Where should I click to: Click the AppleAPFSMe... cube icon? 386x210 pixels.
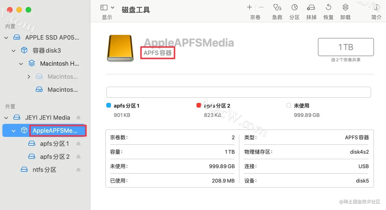tap(24, 130)
